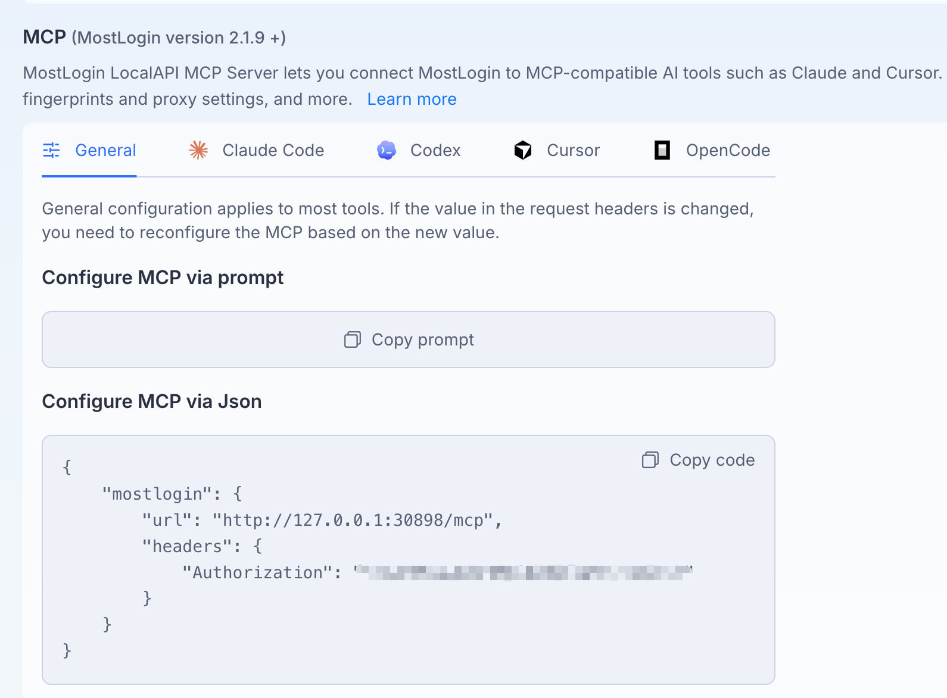
Task: Click the copy icon beside Copy prompt
Action: (353, 339)
